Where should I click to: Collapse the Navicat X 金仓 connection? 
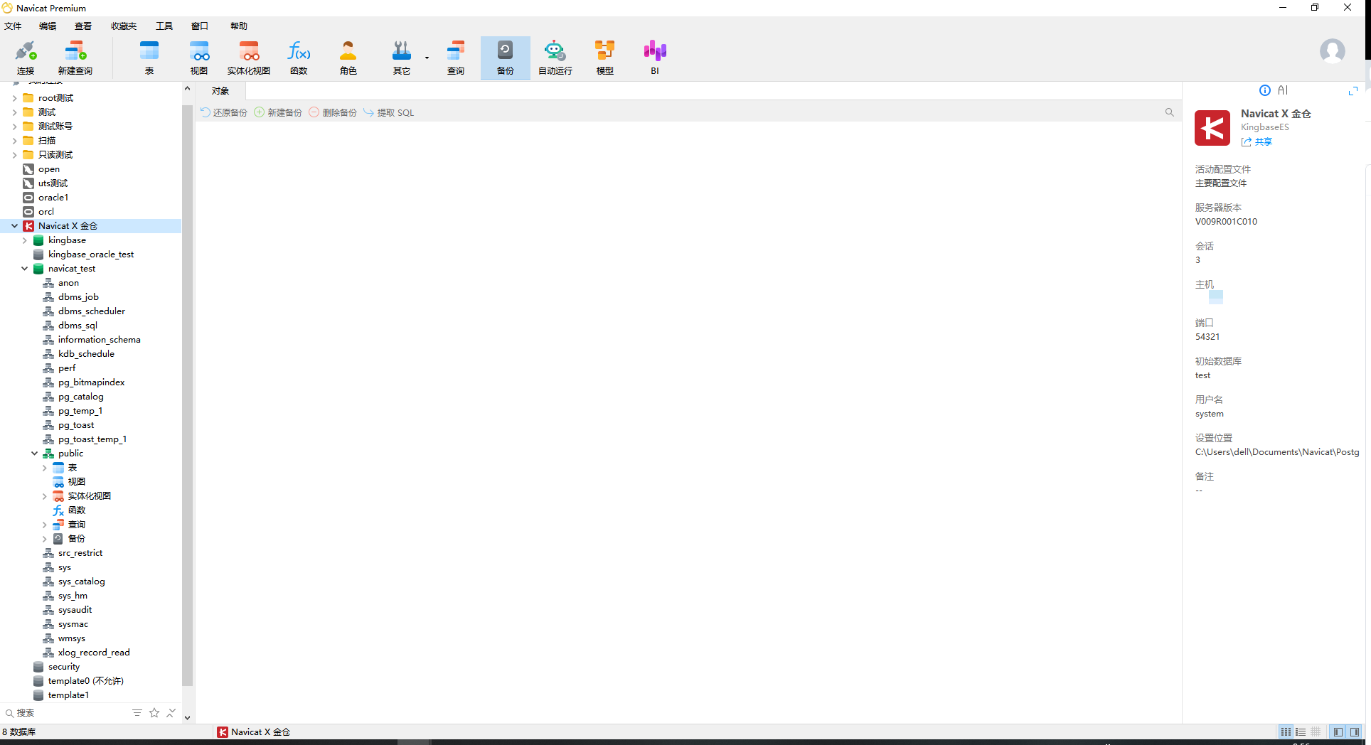[x=14, y=226]
